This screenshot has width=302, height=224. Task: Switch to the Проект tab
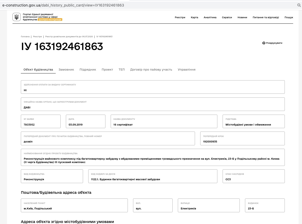(x=107, y=70)
